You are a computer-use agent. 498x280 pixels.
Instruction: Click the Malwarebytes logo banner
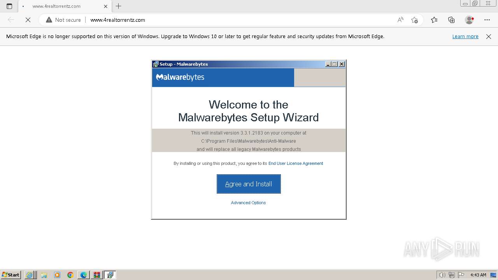click(x=223, y=77)
